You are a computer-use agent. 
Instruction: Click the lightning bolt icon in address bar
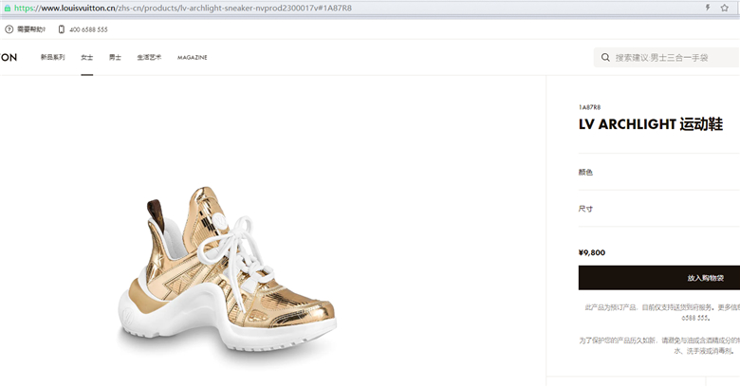click(708, 8)
